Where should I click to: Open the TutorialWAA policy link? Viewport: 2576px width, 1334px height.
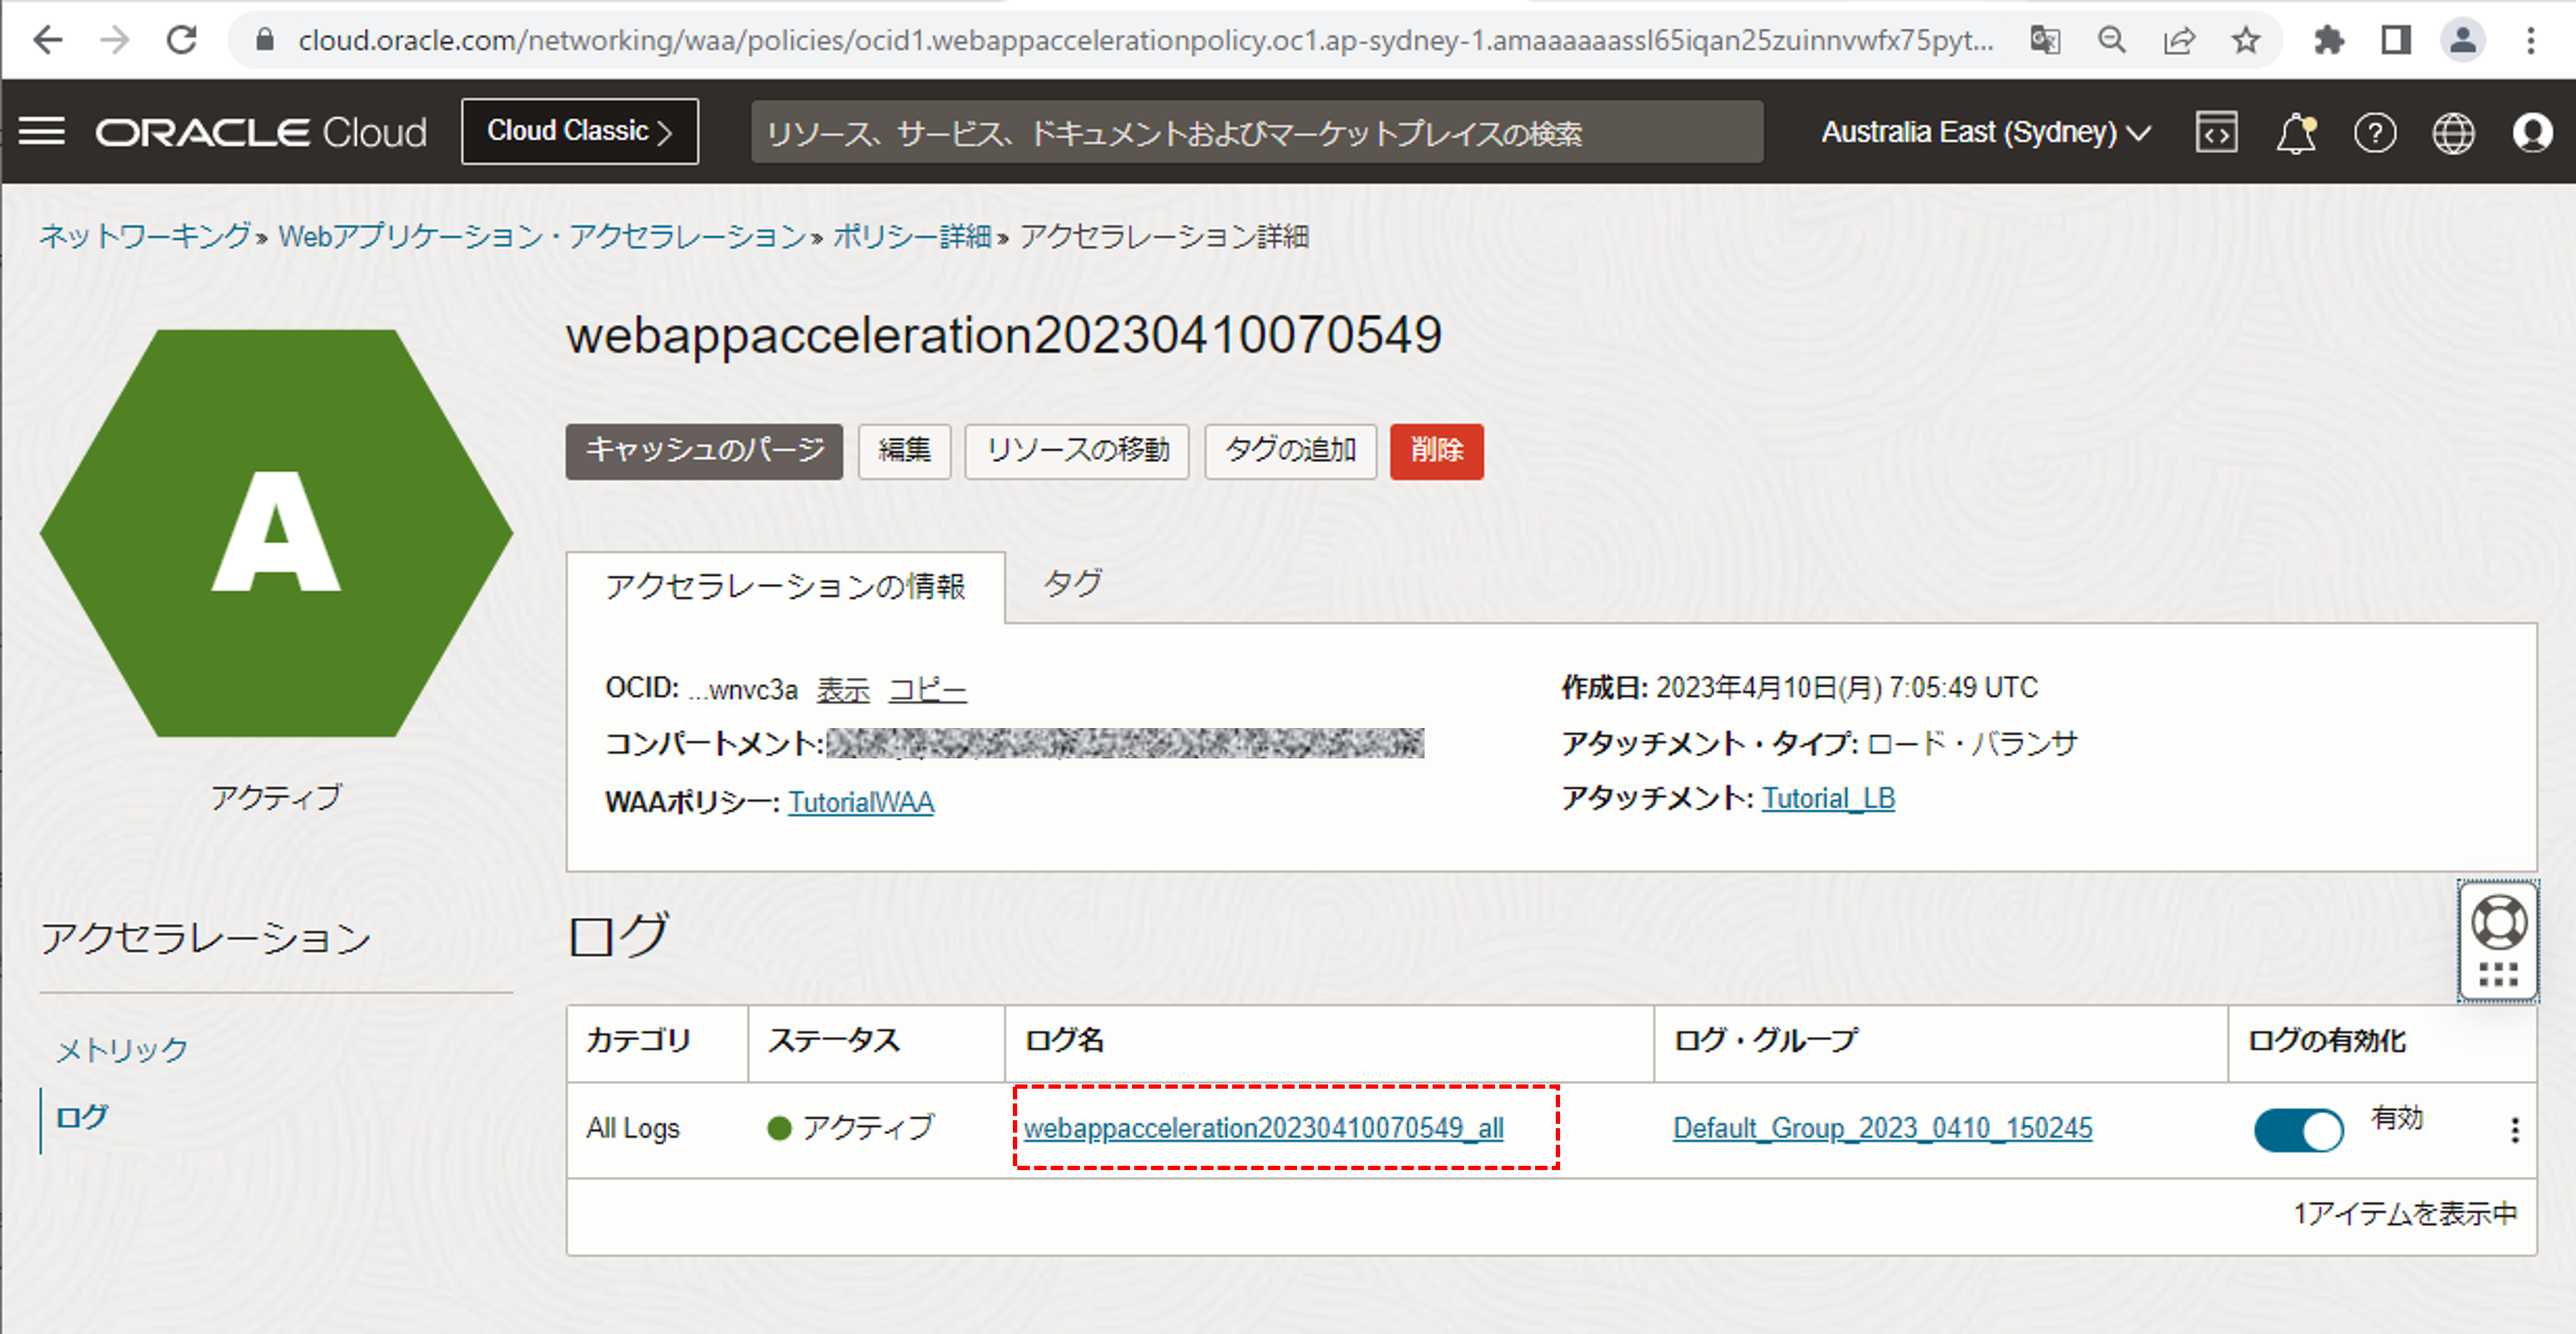[861, 801]
